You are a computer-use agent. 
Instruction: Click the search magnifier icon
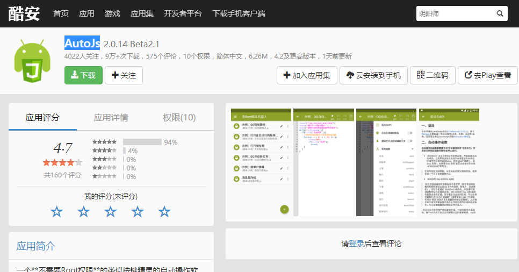point(500,13)
